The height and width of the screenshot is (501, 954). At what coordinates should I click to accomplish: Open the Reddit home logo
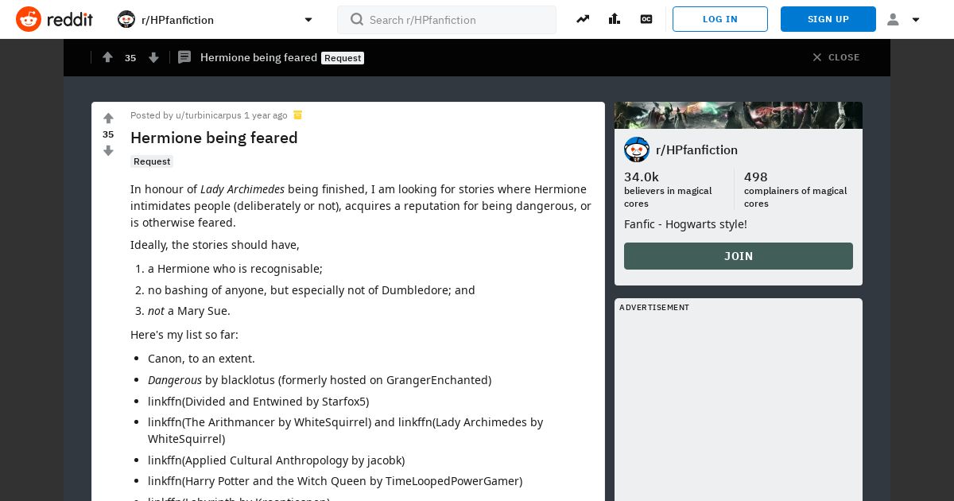click(x=54, y=19)
